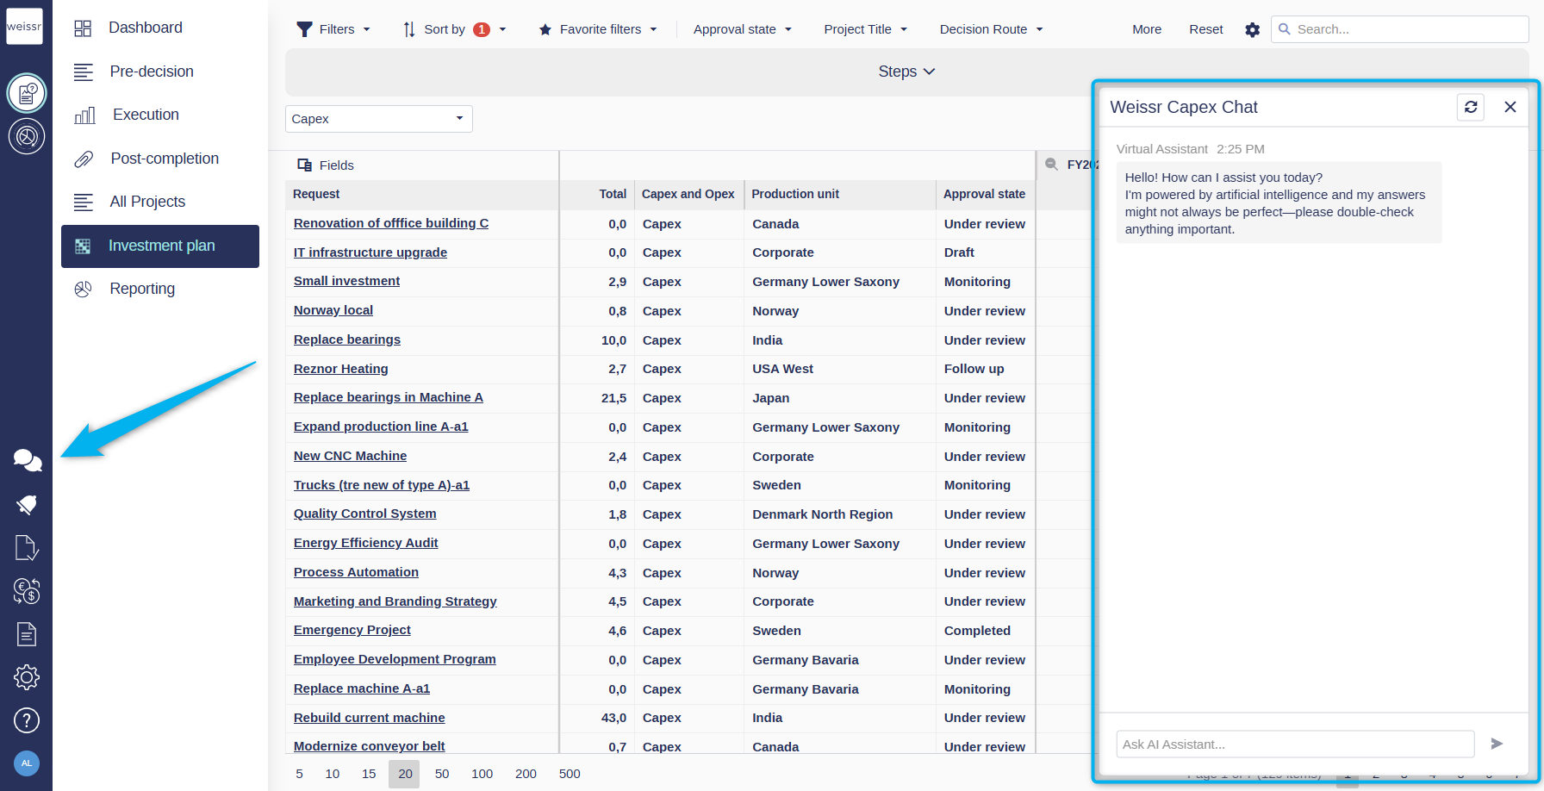Open the Sort by dropdown
Viewport: 1544px width, 791px height.
pyautogui.click(x=454, y=29)
